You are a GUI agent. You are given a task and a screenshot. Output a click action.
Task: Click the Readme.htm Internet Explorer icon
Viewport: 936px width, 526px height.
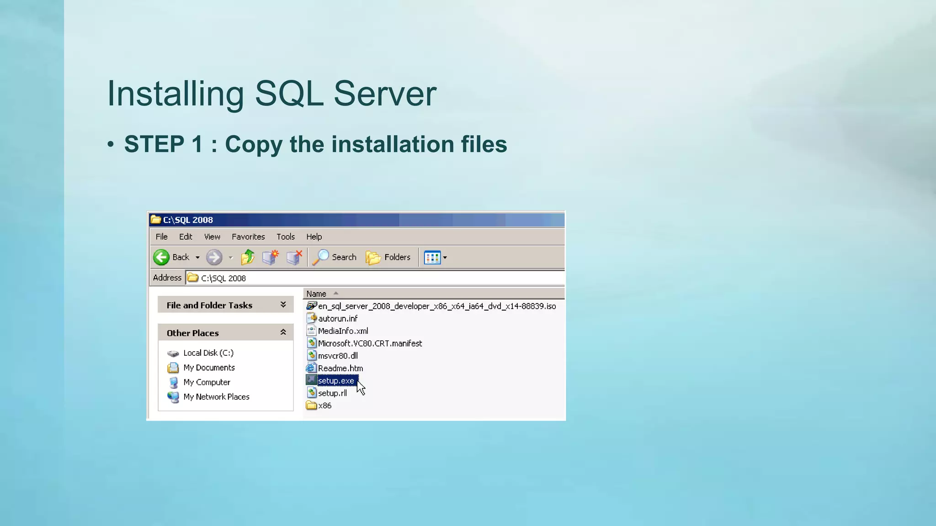tap(311, 368)
